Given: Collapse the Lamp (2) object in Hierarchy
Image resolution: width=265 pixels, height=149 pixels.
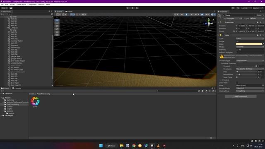Looking at the screenshot, I should pos(7,28).
